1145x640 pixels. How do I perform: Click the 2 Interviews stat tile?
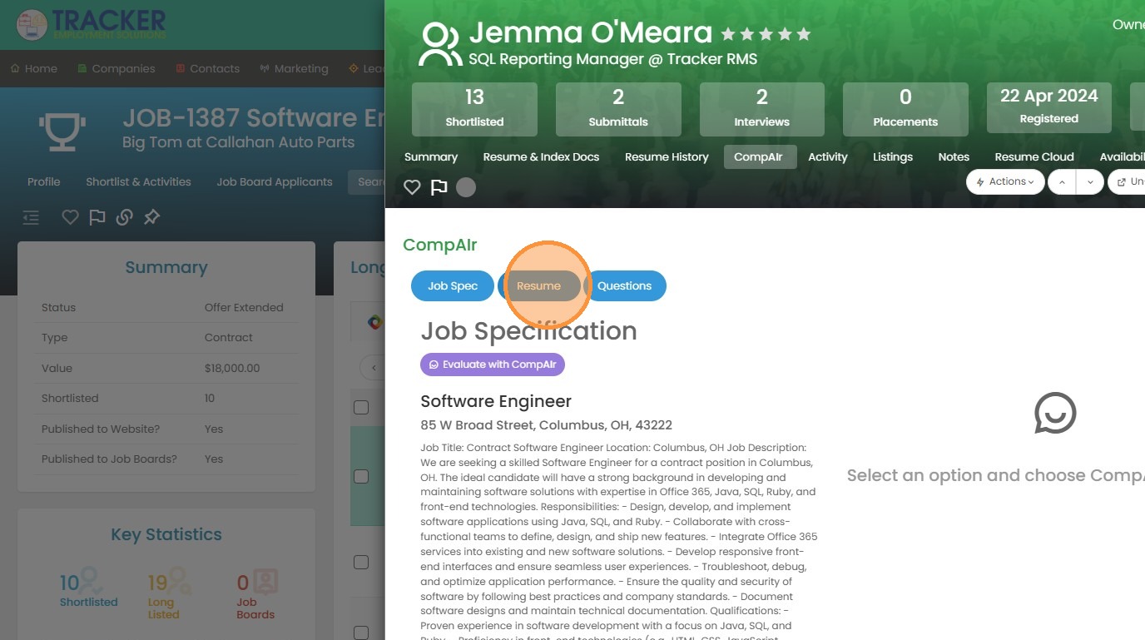[761, 109]
